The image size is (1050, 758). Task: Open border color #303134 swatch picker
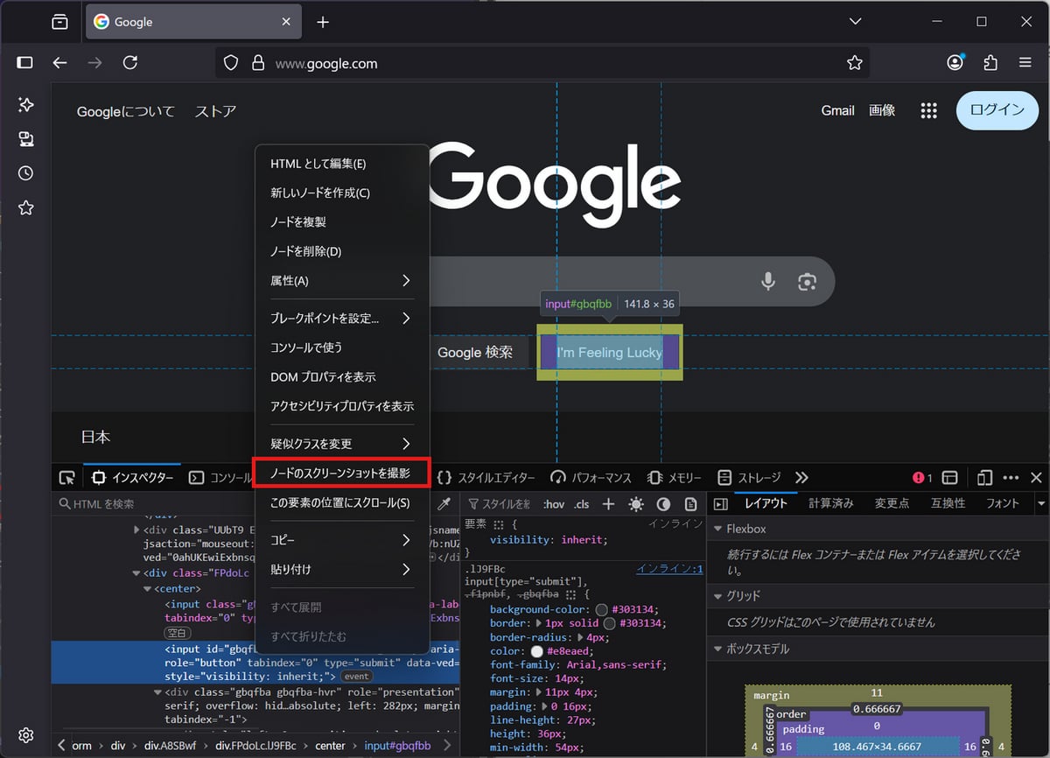pyautogui.click(x=609, y=623)
